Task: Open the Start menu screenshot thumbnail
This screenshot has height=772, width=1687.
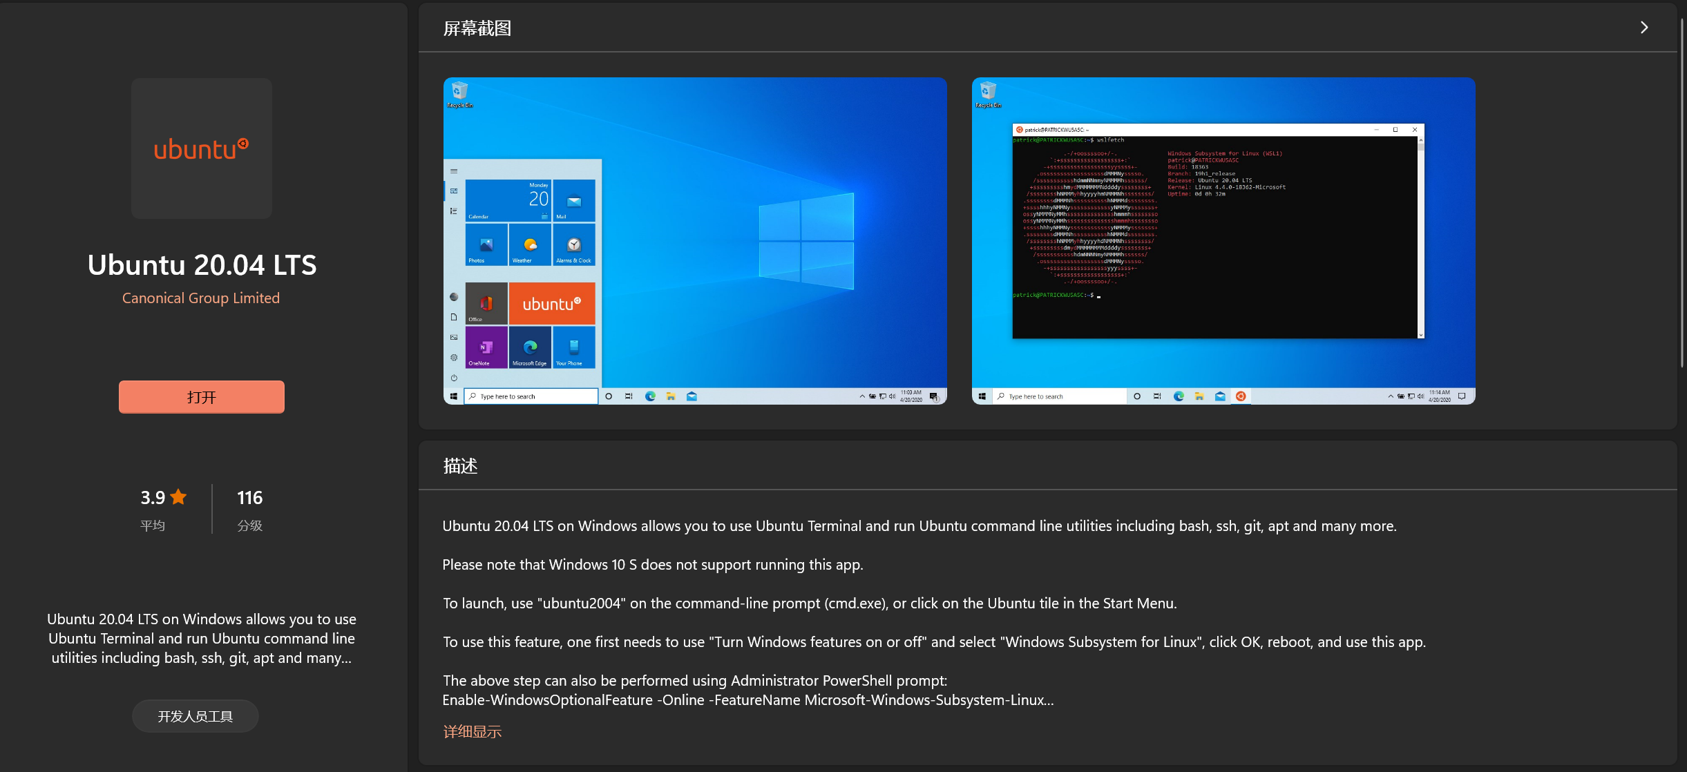Action: (695, 240)
